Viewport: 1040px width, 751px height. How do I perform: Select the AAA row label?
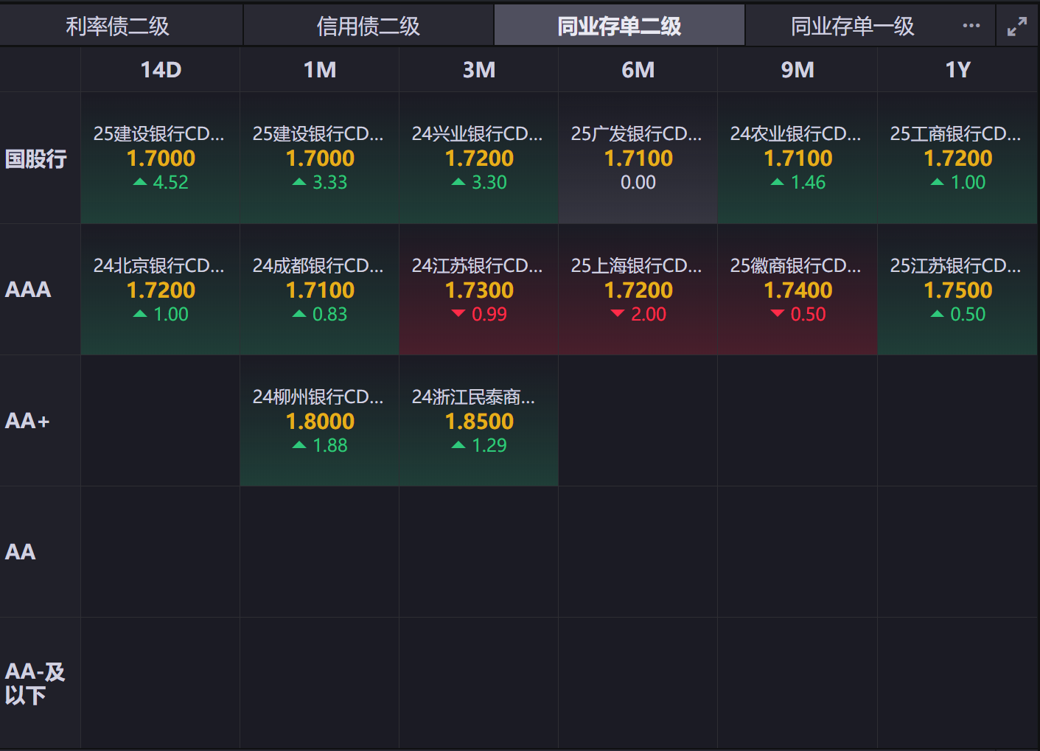tap(28, 290)
